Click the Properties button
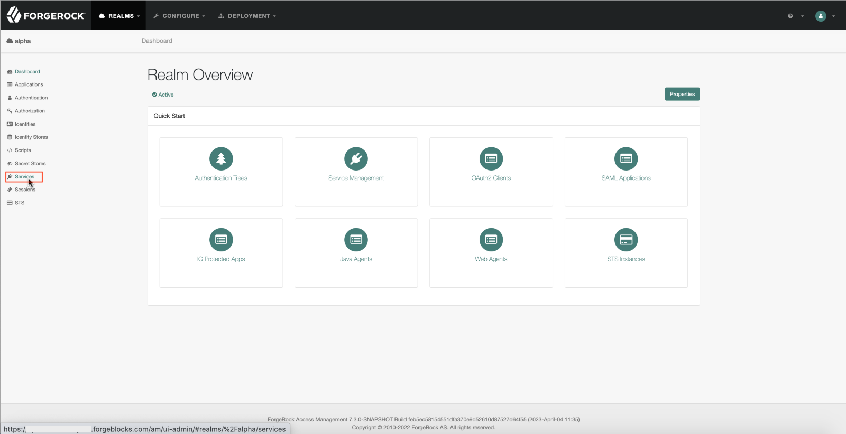The width and height of the screenshot is (846, 434). [x=682, y=94]
